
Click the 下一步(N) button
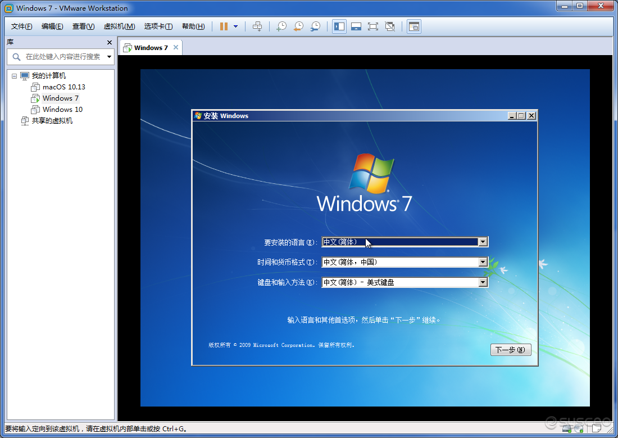click(x=511, y=350)
